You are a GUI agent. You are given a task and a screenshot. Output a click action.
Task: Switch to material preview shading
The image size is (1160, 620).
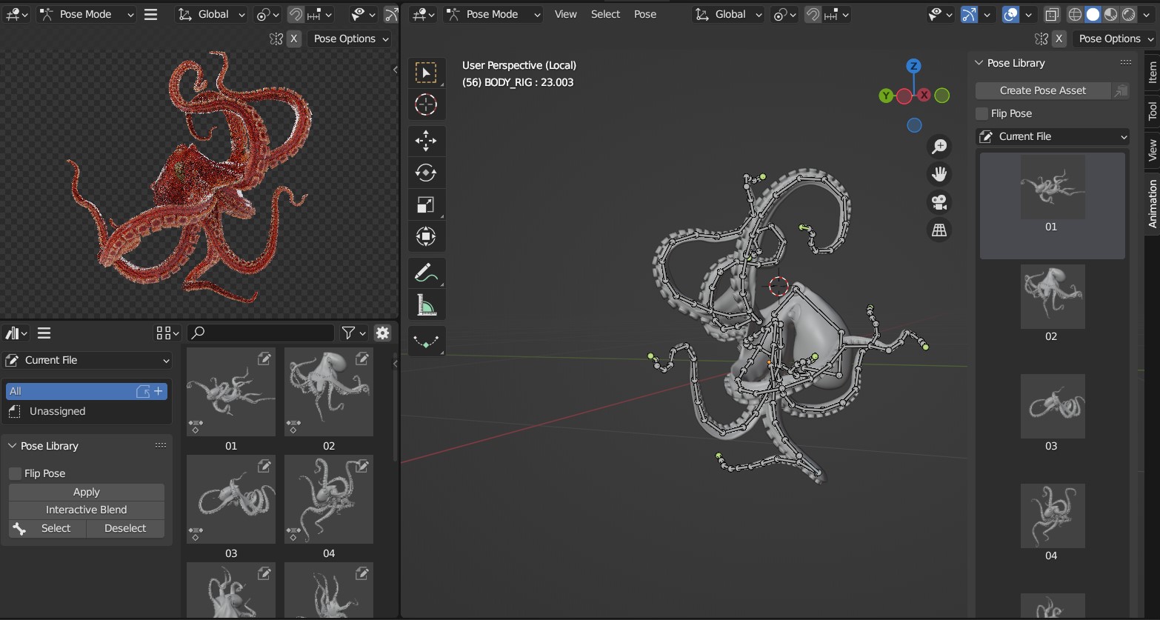1110,14
